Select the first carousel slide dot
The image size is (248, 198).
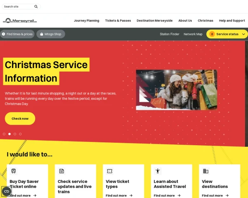pos(4,134)
